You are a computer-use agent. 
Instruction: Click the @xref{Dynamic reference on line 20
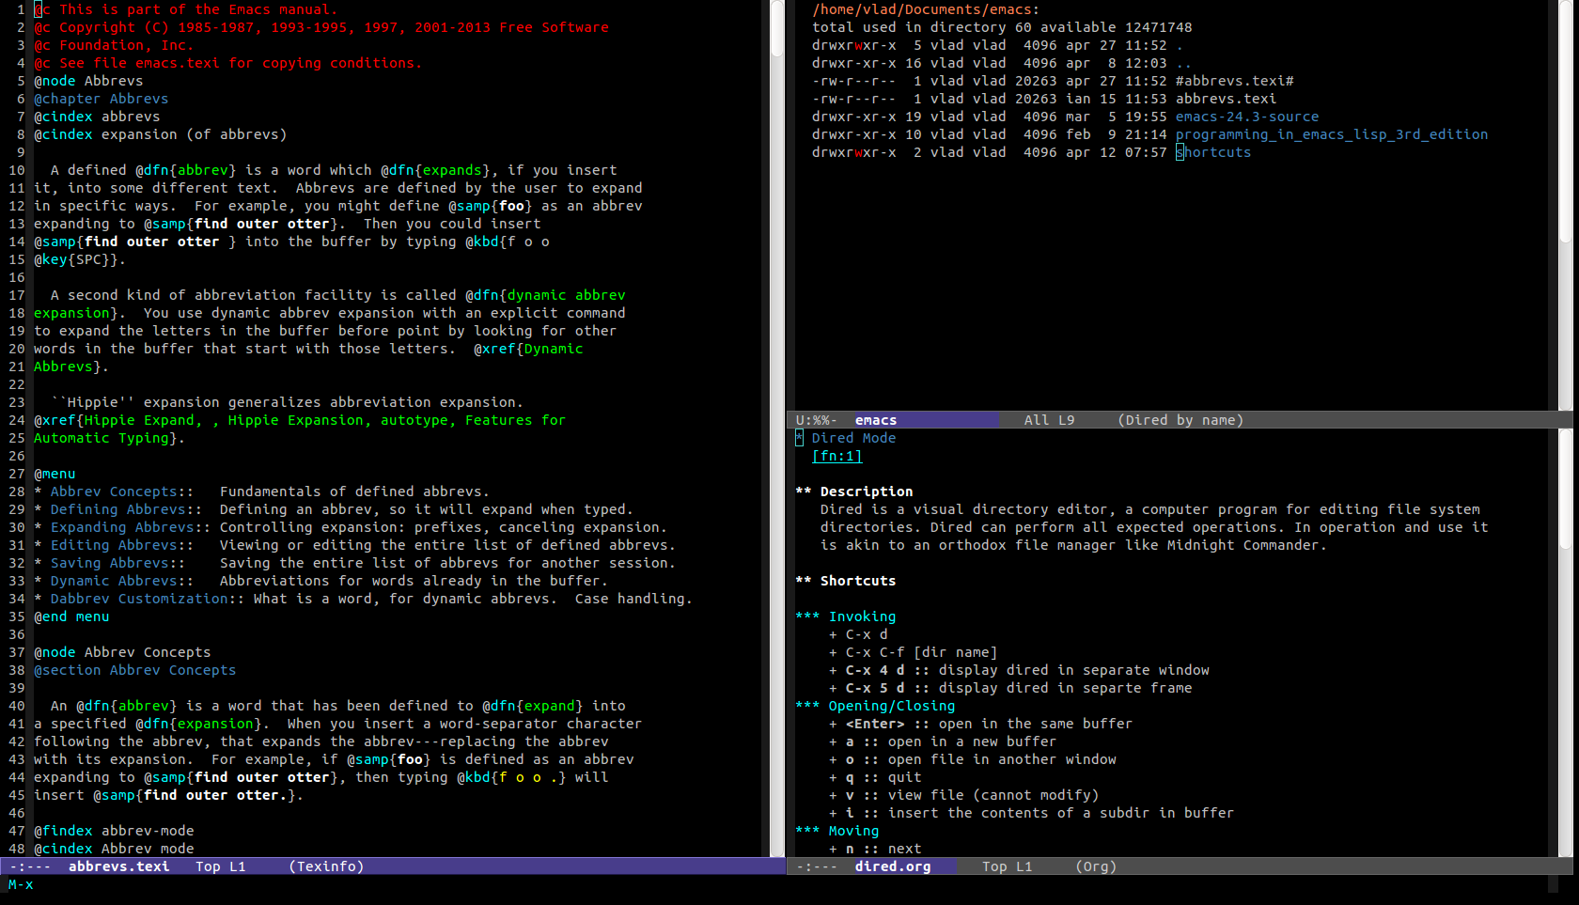(x=528, y=349)
